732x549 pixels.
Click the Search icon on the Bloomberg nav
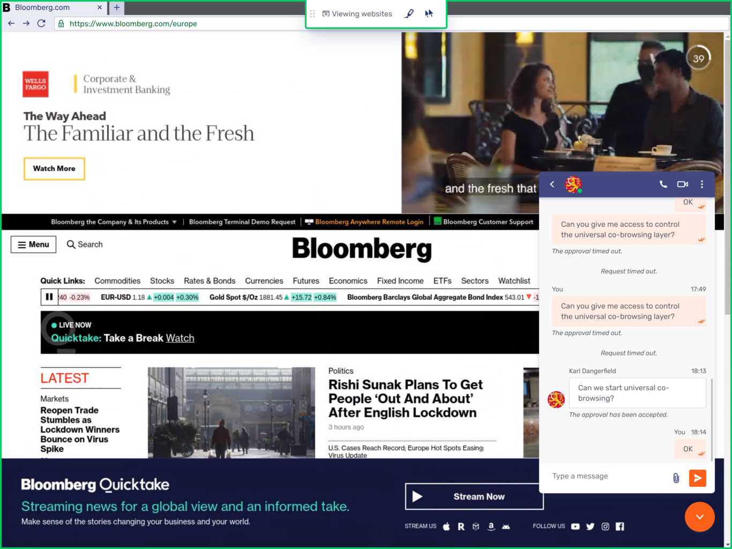pos(71,244)
